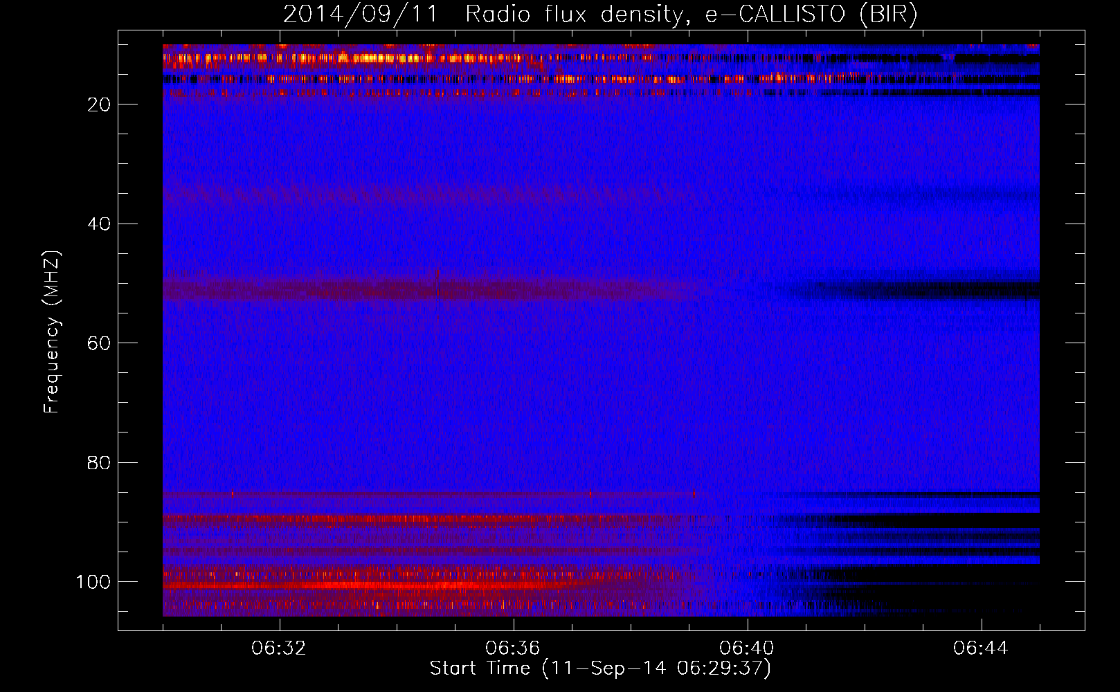Click the '20' frequency tick label
1120x692 pixels.
tap(100, 104)
